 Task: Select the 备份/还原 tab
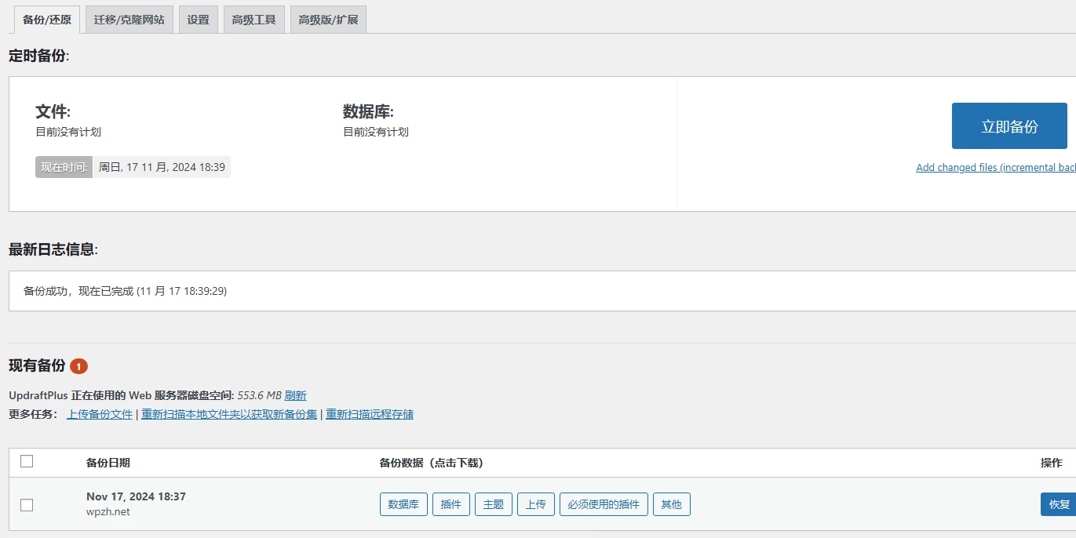point(45,19)
